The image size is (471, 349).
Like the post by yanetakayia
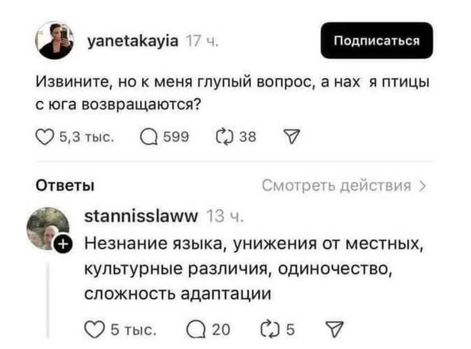pyautogui.click(x=44, y=137)
